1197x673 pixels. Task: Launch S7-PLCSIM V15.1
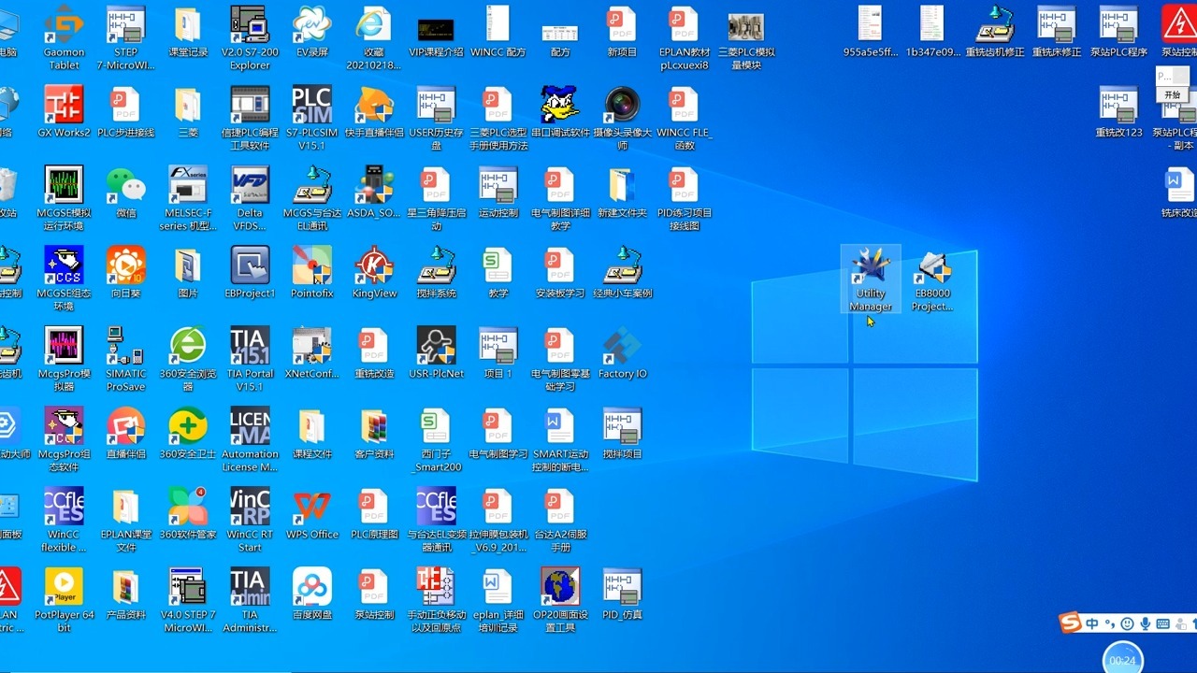click(311, 106)
